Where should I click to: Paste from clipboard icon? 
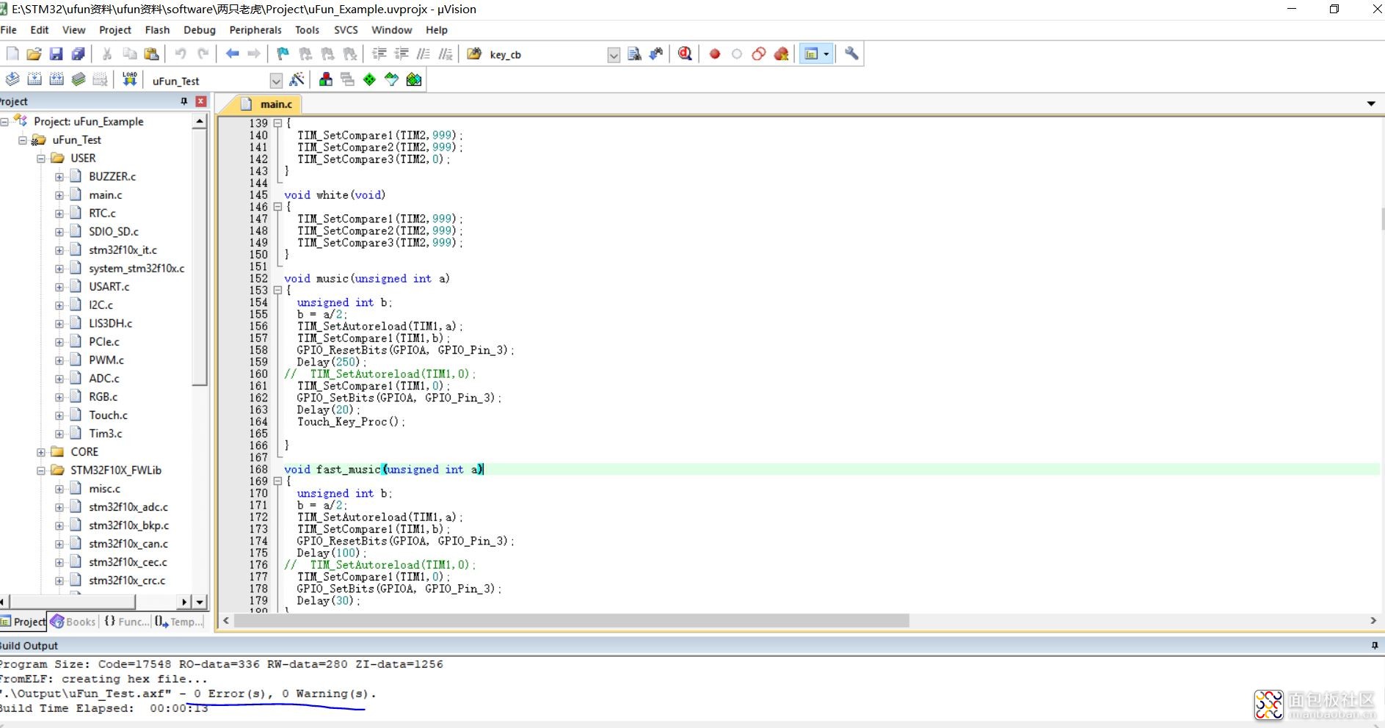pos(151,54)
